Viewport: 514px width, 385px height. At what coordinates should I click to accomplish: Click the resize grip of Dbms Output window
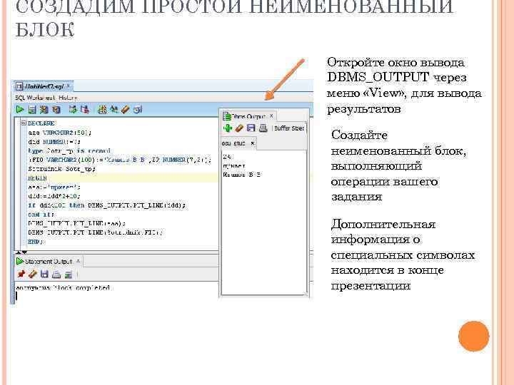click(306, 293)
